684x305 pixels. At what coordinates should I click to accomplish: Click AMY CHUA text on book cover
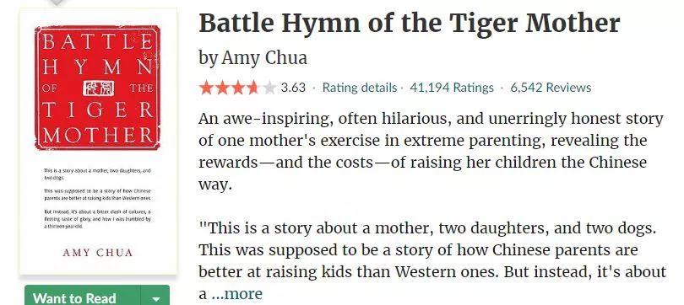tap(98, 253)
